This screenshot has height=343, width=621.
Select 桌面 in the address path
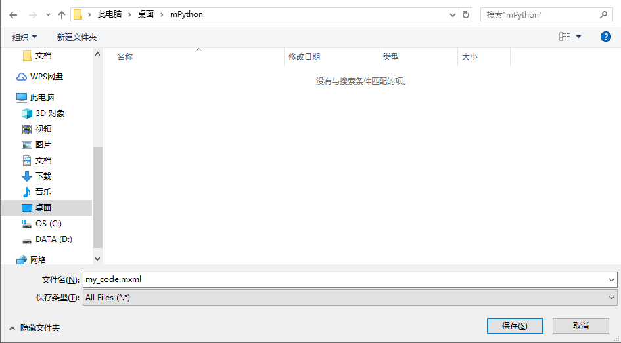coord(145,14)
